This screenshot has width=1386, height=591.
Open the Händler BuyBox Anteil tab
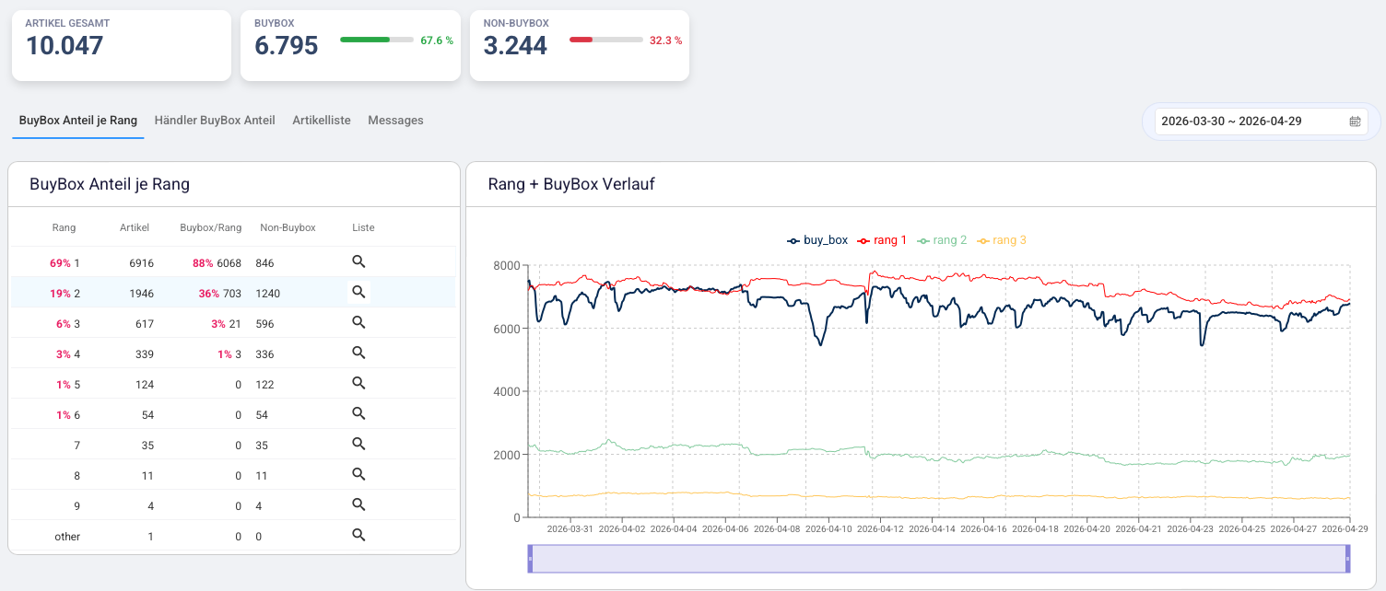[215, 121]
